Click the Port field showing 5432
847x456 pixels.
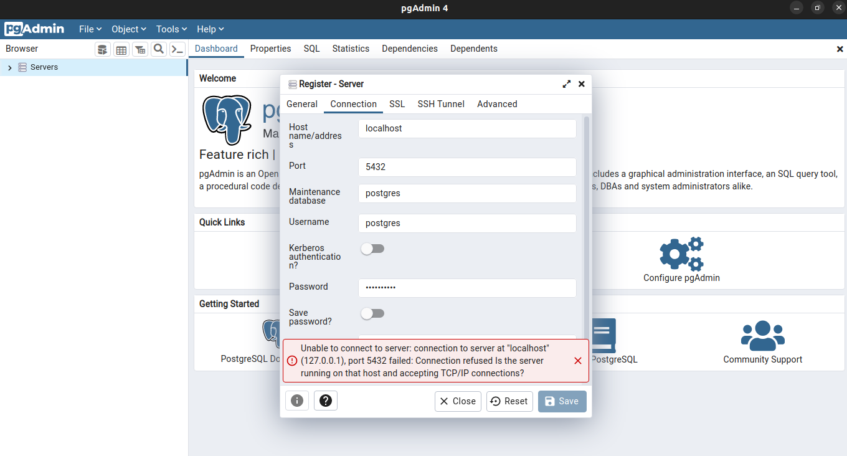[x=467, y=167]
